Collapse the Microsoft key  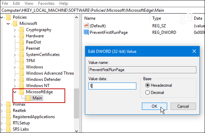8,23
